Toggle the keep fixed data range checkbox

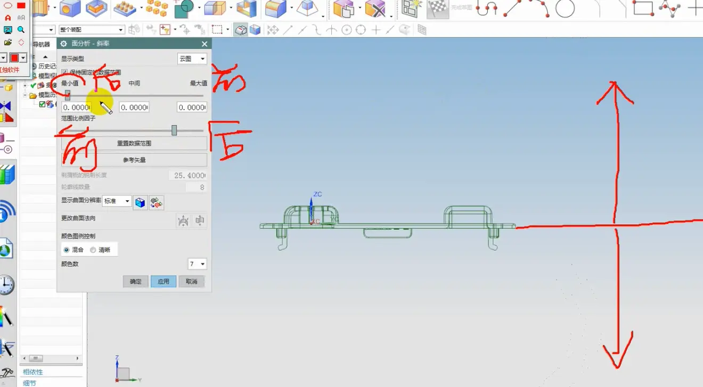click(x=64, y=72)
